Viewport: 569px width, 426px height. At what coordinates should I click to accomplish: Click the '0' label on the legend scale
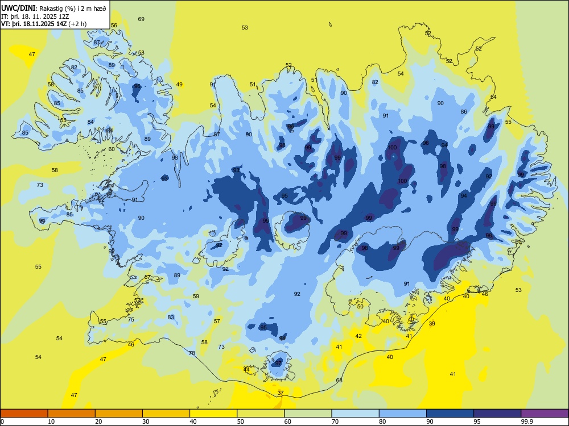pyautogui.click(x=2, y=421)
